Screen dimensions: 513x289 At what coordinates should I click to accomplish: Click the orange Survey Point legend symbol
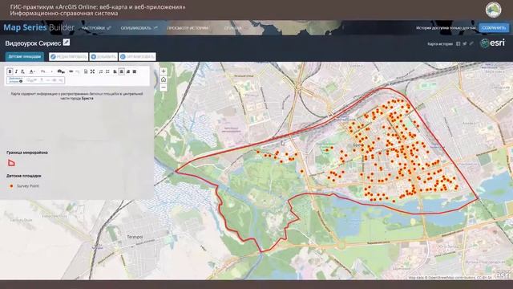tap(11, 185)
